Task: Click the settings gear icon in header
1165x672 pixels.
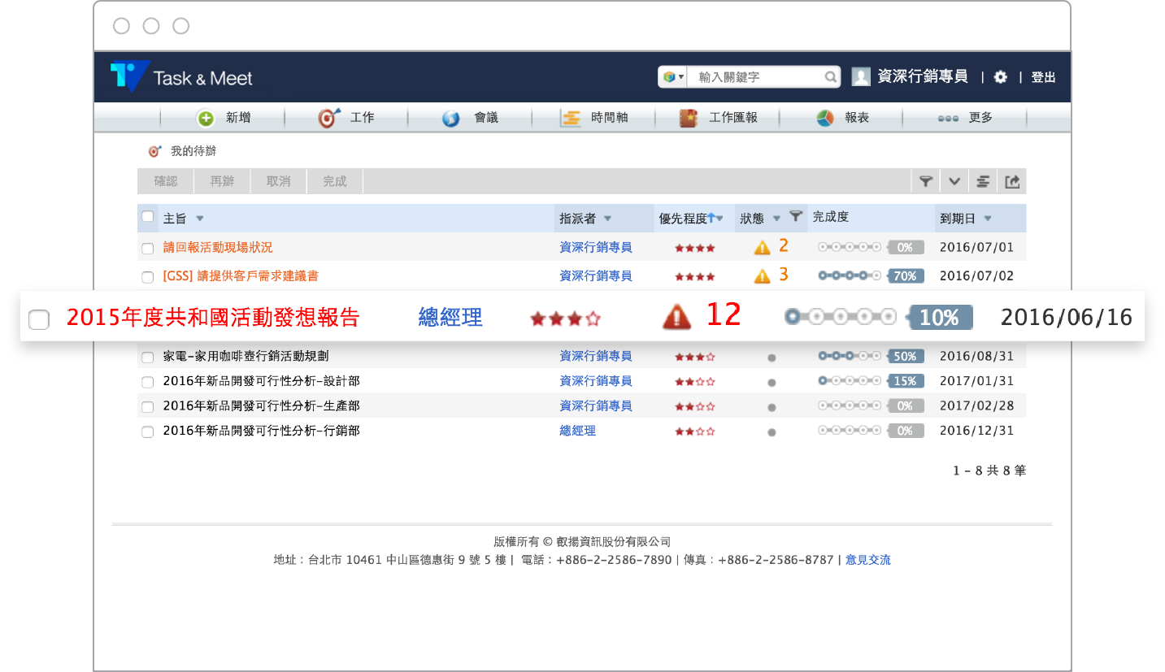Action: [x=1000, y=77]
